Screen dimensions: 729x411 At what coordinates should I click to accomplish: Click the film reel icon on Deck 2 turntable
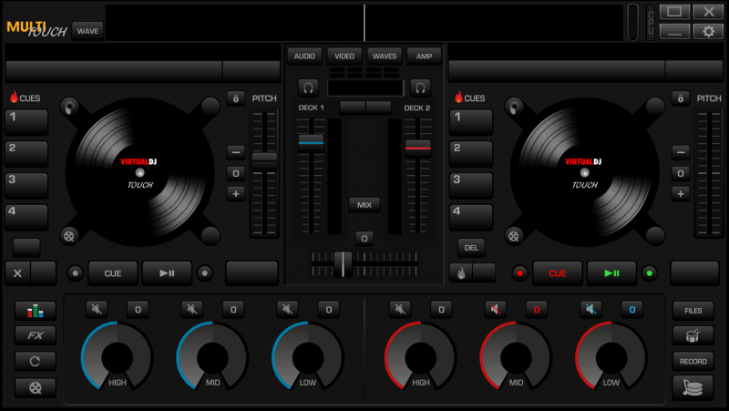(514, 236)
